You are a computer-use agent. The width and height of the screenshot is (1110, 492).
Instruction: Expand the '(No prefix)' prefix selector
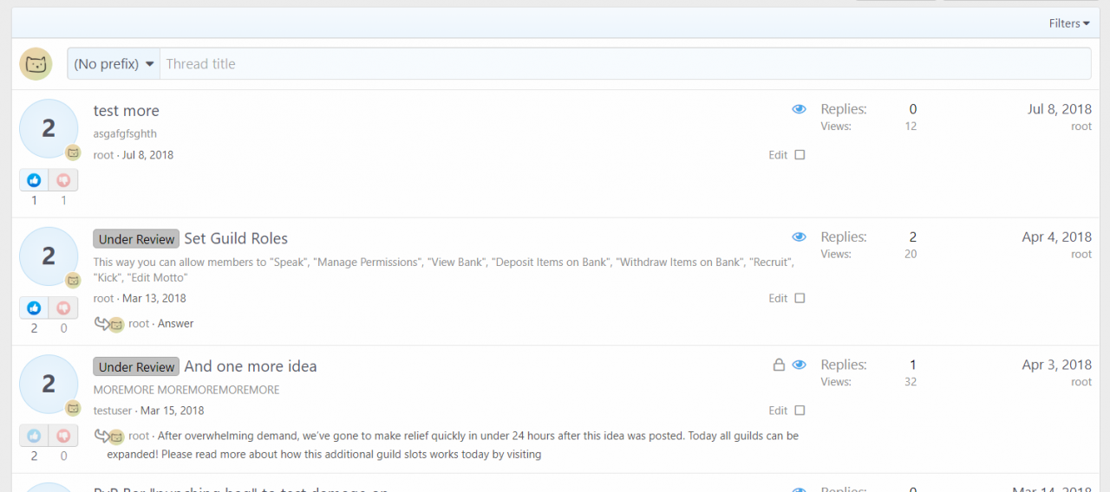114,64
